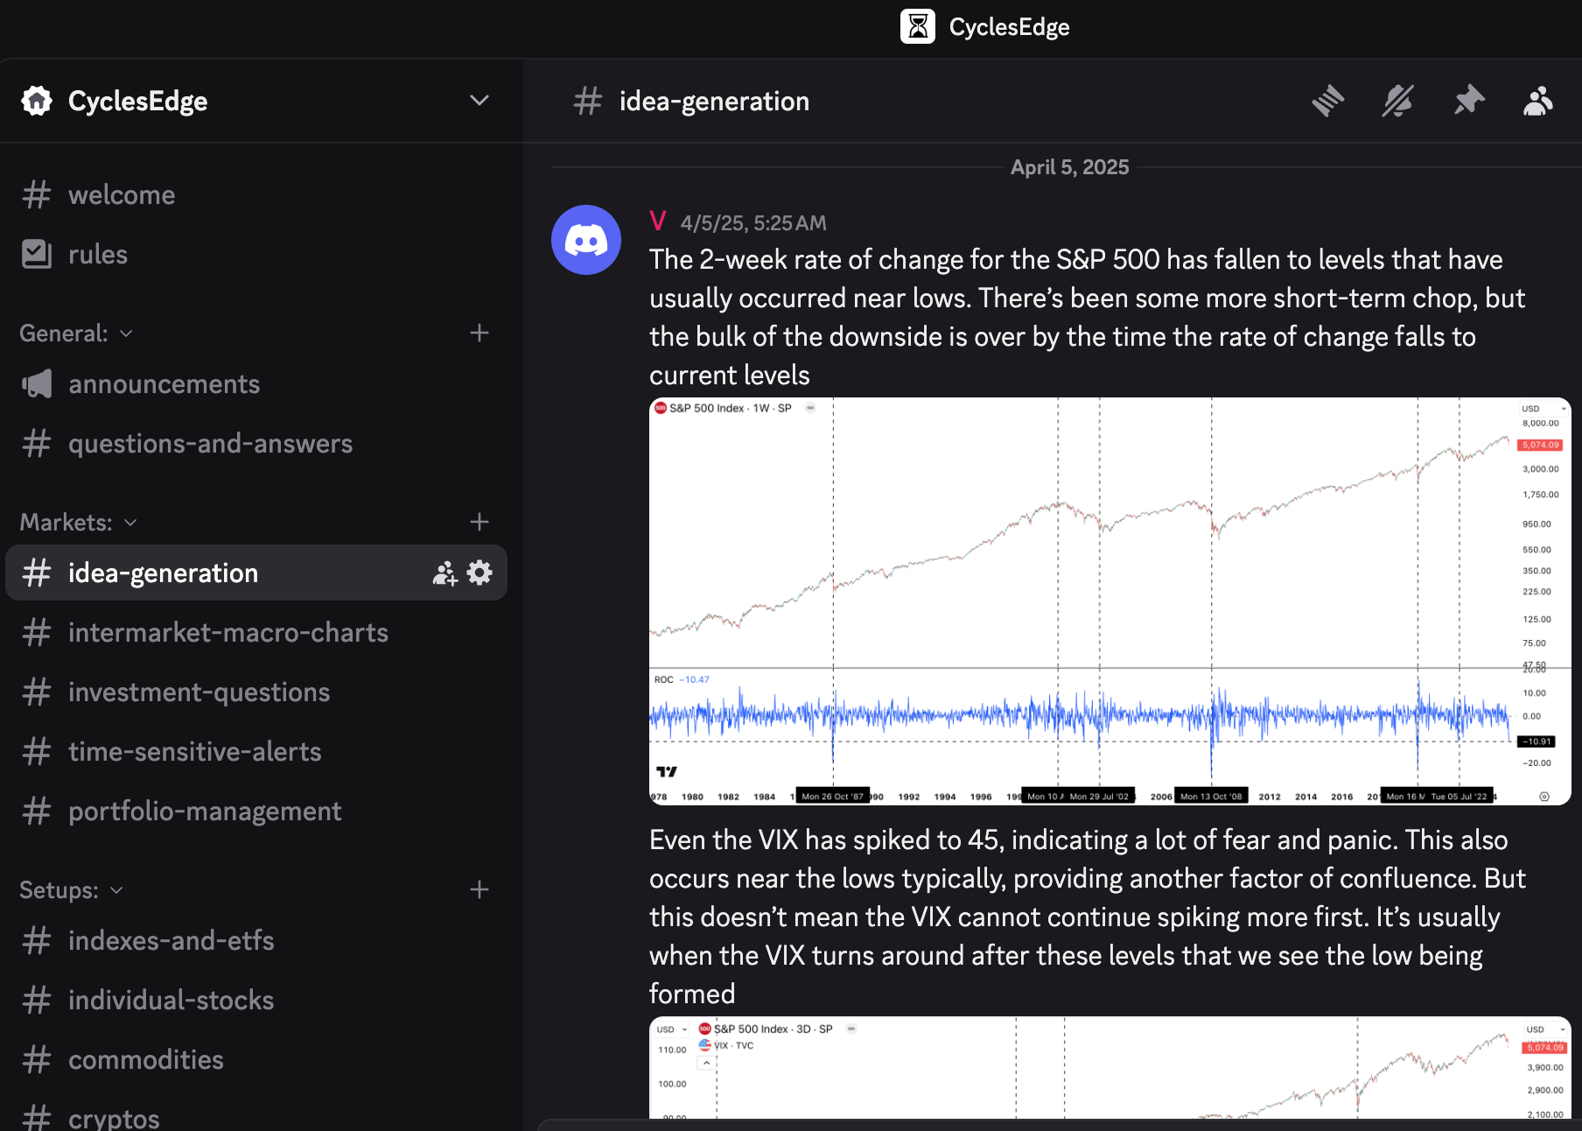This screenshot has height=1131, width=1582.
Task: Invite people to idea-generation channel
Action: tap(445, 573)
